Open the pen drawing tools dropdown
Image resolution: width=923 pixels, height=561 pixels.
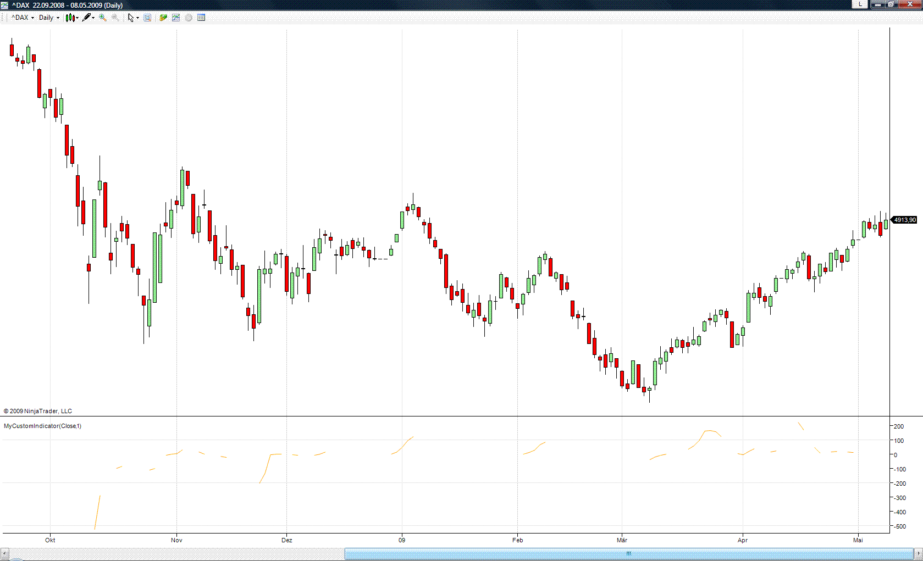coord(89,18)
